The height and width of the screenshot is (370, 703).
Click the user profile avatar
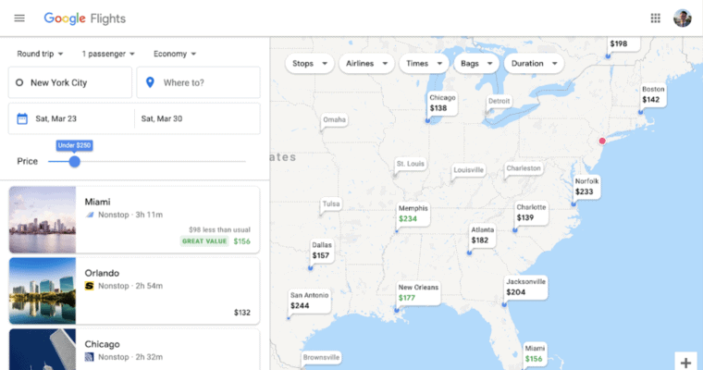[x=683, y=18]
